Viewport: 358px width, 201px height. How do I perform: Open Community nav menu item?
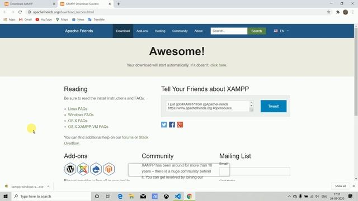pos(180,31)
